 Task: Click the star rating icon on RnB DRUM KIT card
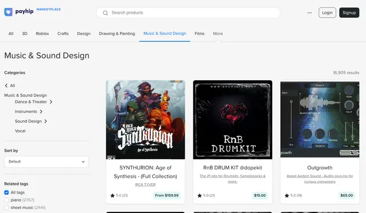(200, 195)
